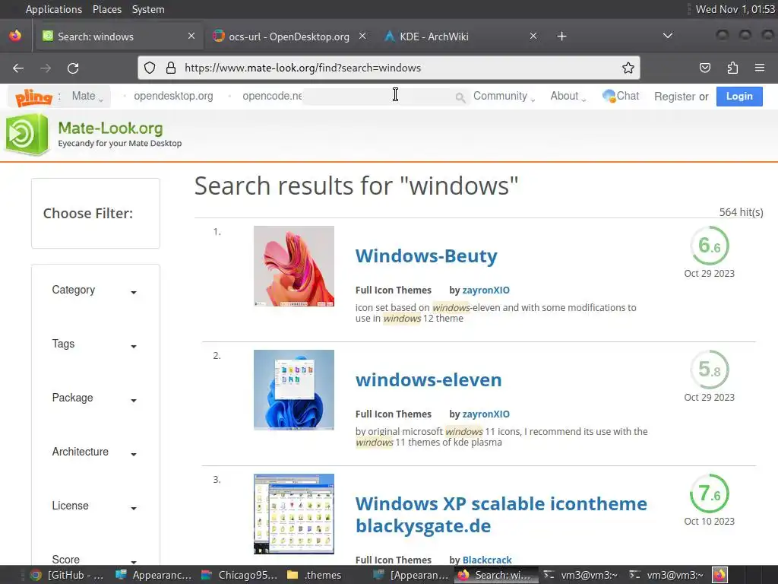
Task: Click the search magnifier icon
Action: pos(460,98)
